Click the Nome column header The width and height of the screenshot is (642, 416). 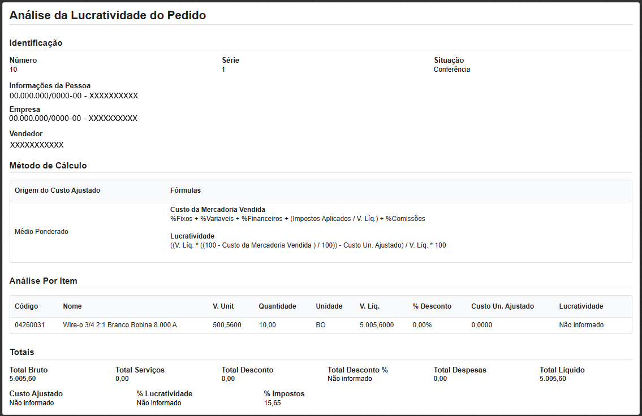pos(72,306)
